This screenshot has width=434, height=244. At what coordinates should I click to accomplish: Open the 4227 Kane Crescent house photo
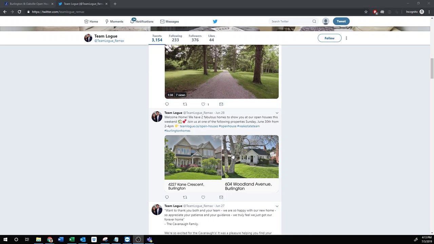(193, 163)
